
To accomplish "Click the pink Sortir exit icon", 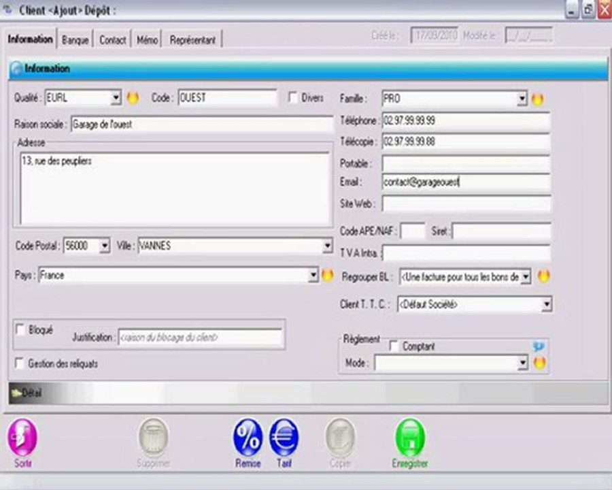I will click(x=22, y=438).
